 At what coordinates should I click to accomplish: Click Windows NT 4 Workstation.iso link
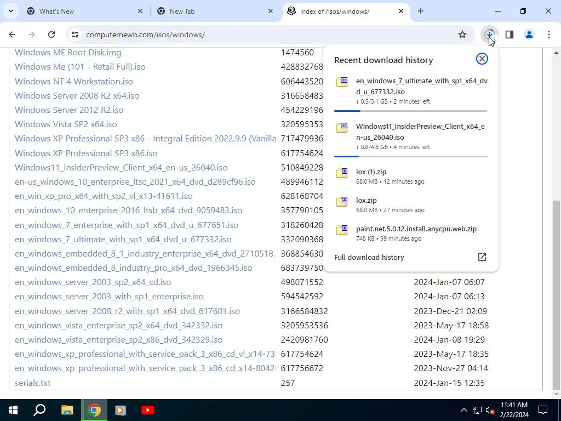pos(74,81)
